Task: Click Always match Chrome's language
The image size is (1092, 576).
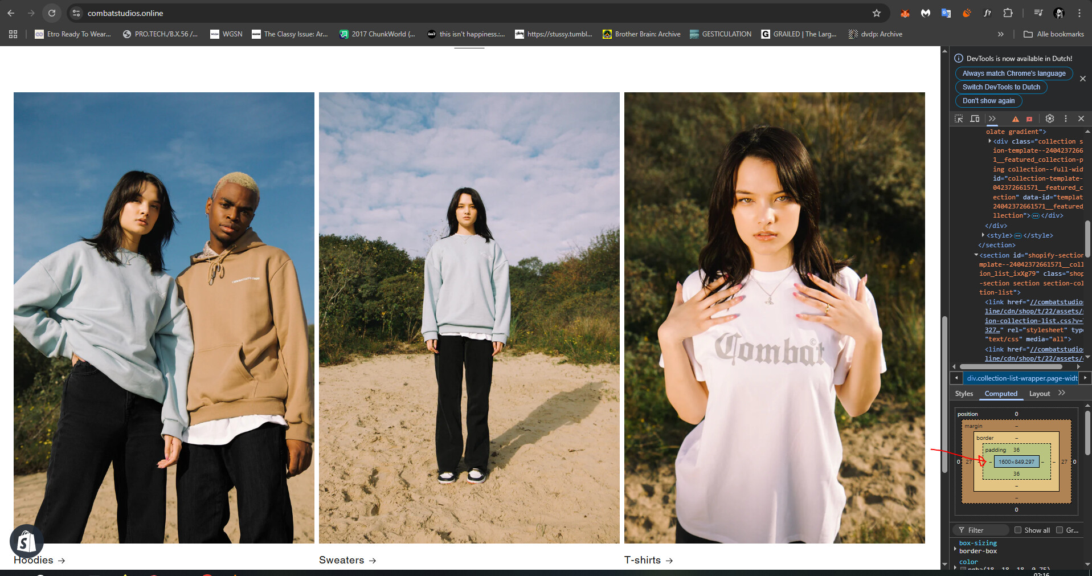Action: click(1014, 73)
